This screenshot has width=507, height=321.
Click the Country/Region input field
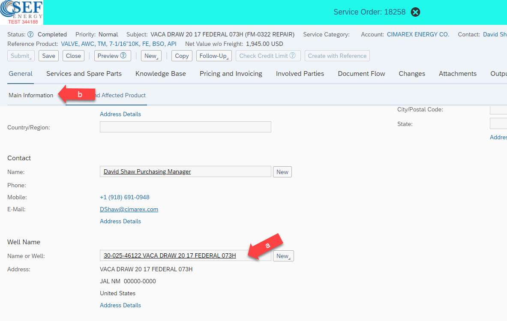point(185,127)
